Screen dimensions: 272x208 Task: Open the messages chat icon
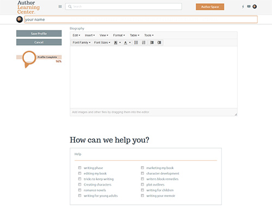(x=249, y=7)
